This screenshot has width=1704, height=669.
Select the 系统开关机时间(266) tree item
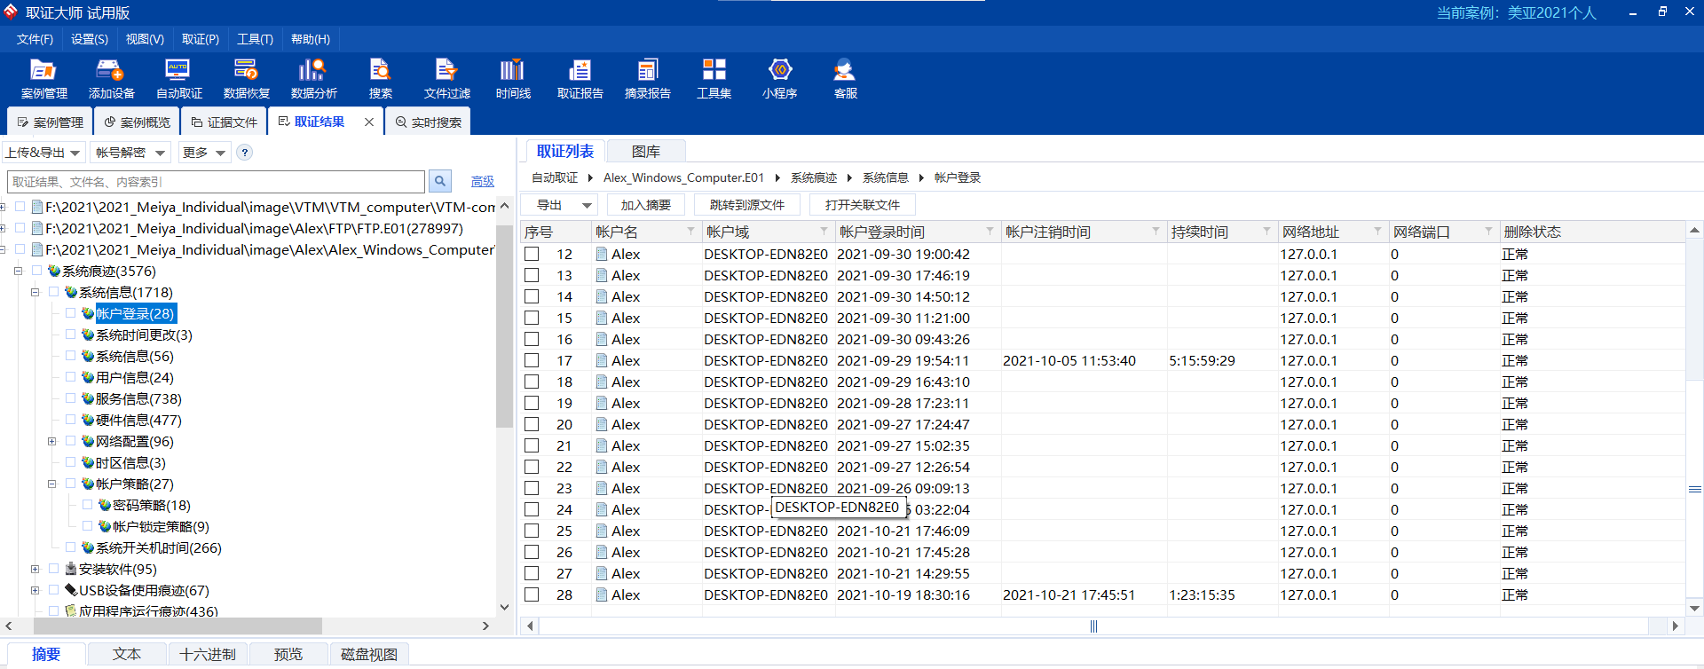pos(158,547)
